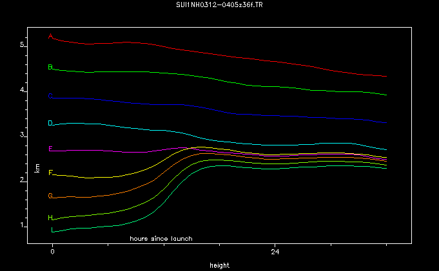Click the 'hours since launch' axis text

(x=161, y=239)
